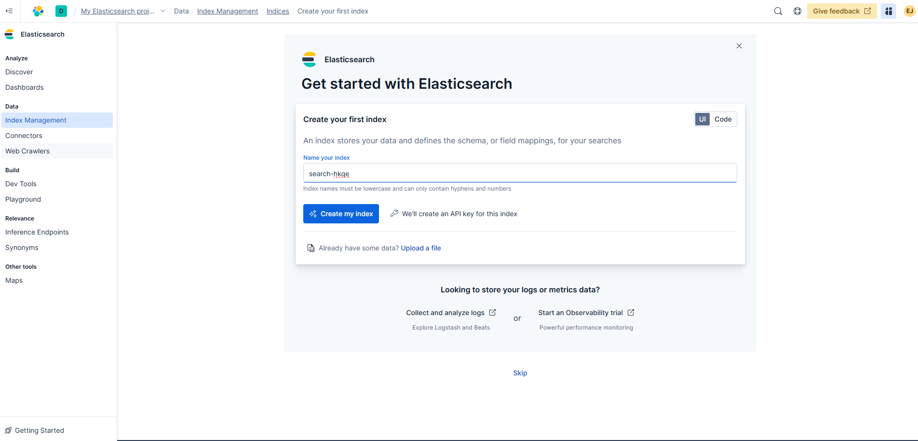Screen dimensions: 918x441
Task: Open the connection details icon
Action: tap(889, 11)
